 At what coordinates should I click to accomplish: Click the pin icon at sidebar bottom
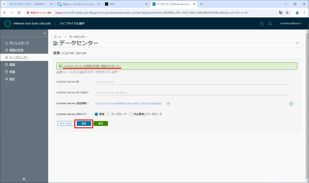point(24,179)
